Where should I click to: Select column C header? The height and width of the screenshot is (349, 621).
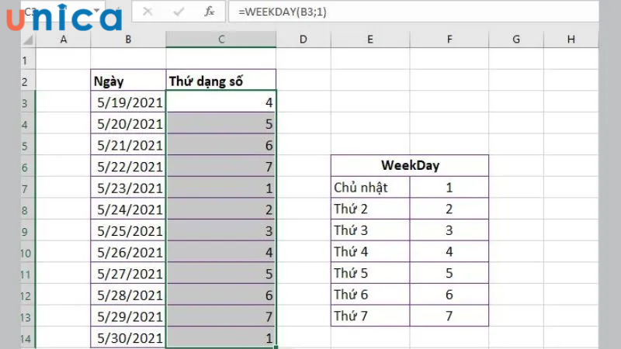point(221,39)
